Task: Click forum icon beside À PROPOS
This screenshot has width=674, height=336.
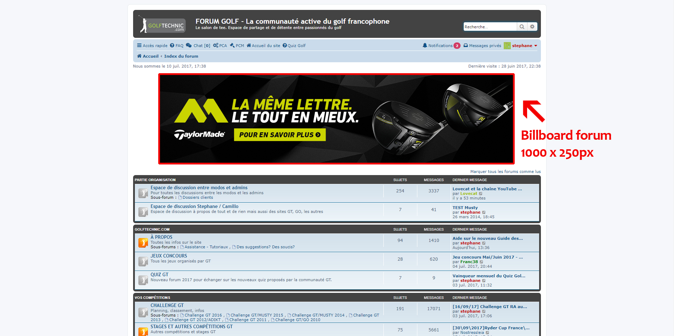Action: point(143,243)
